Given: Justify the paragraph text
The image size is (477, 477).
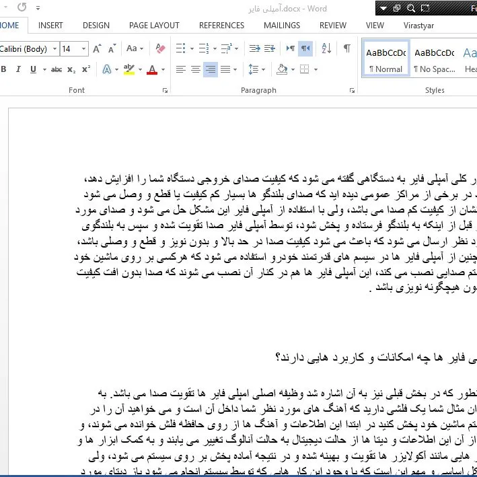Looking at the screenshot, I should (x=225, y=69).
